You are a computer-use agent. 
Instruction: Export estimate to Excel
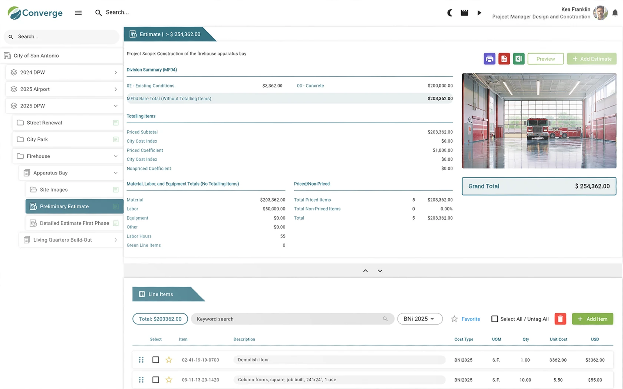click(x=519, y=59)
